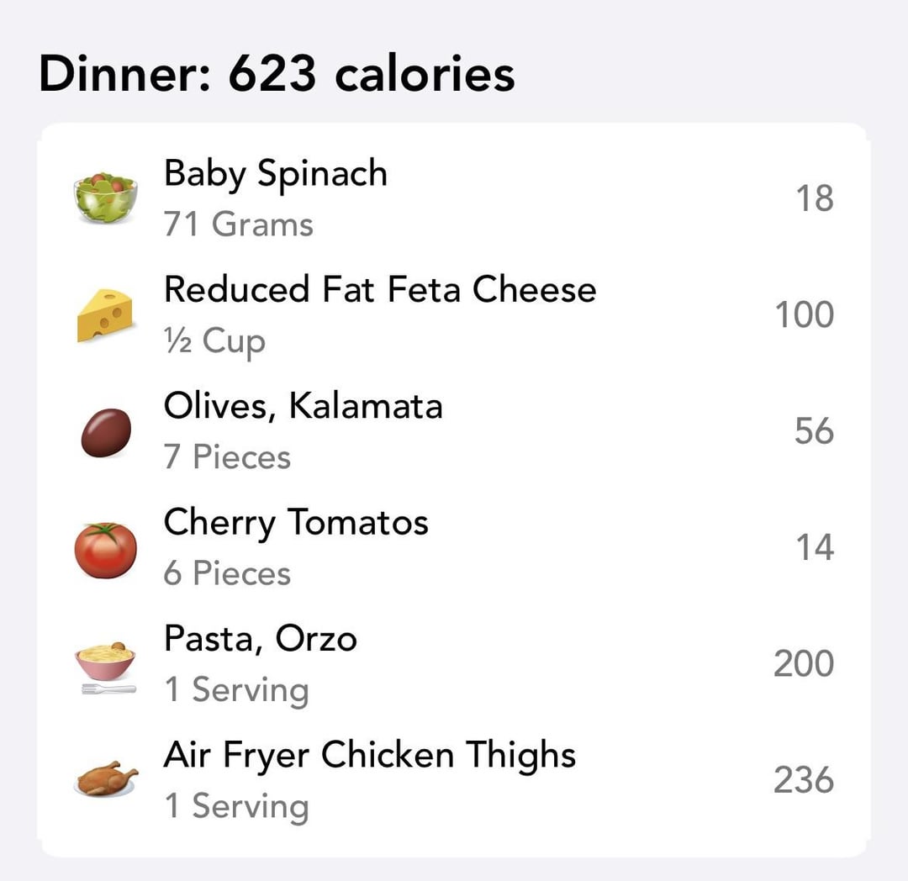Select the Olives, Kalamata food item
This screenshot has width=908, height=881.
tap(454, 431)
